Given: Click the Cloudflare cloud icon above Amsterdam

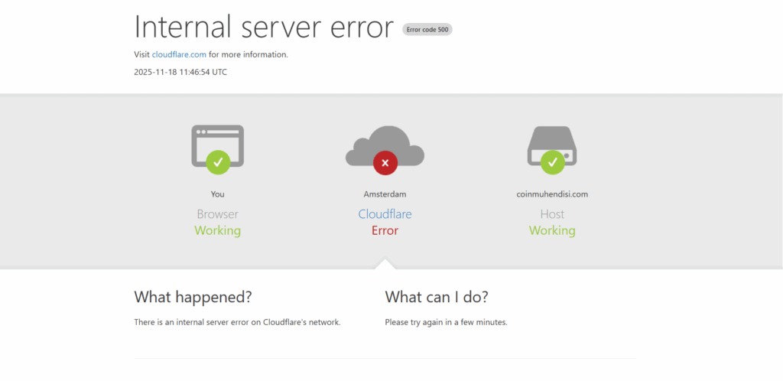Looking at the screenshot, I should click(x=385, y=150).
